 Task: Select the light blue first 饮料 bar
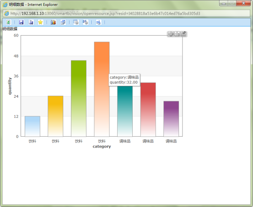point(32,127)
